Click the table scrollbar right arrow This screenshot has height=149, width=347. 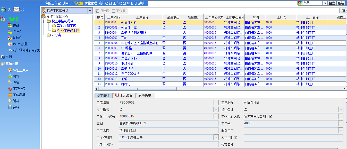(344, 89)
